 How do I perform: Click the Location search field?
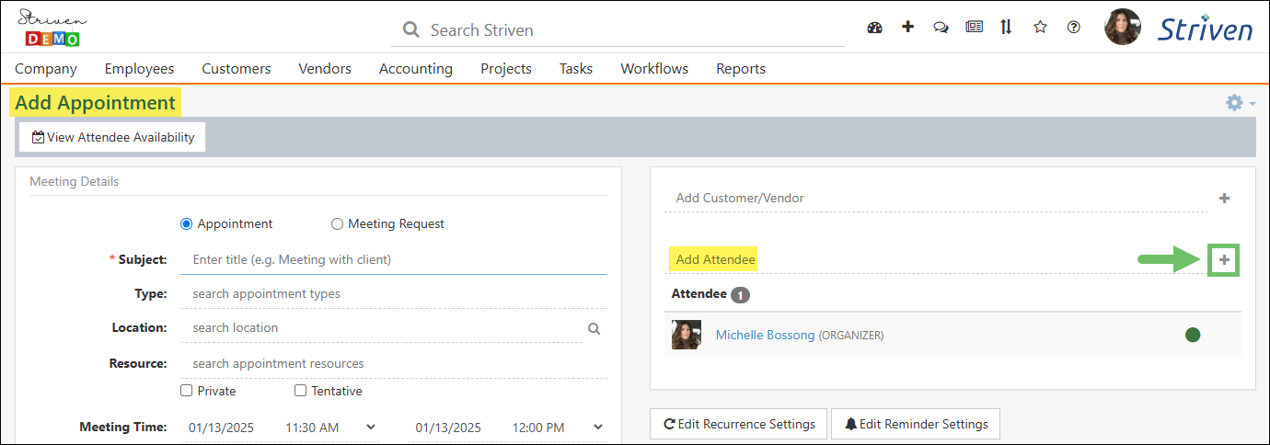[x=381, y=327]
